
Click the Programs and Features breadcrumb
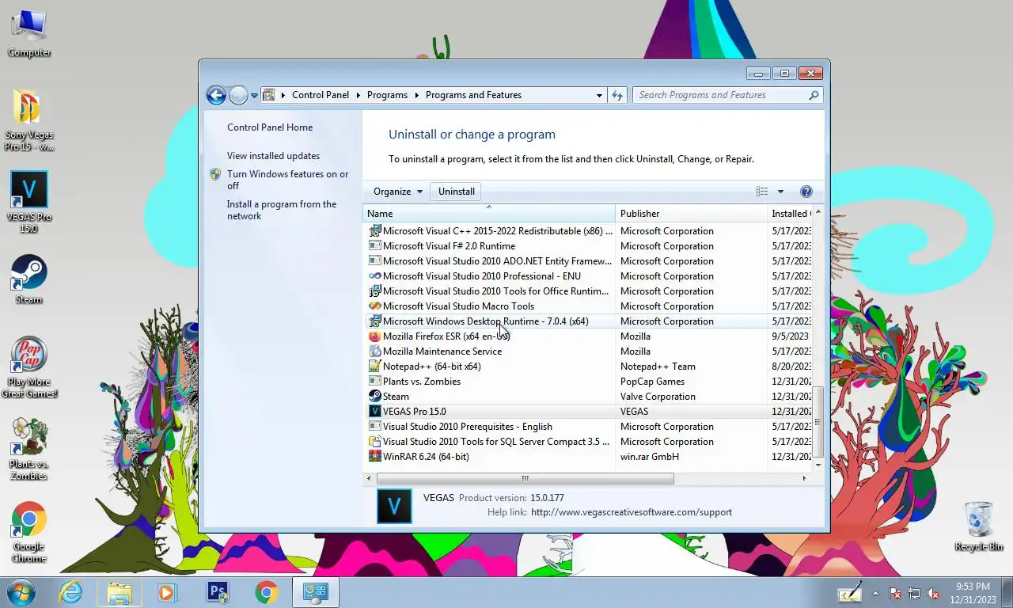pyautogui.click(x=473, y=95)
